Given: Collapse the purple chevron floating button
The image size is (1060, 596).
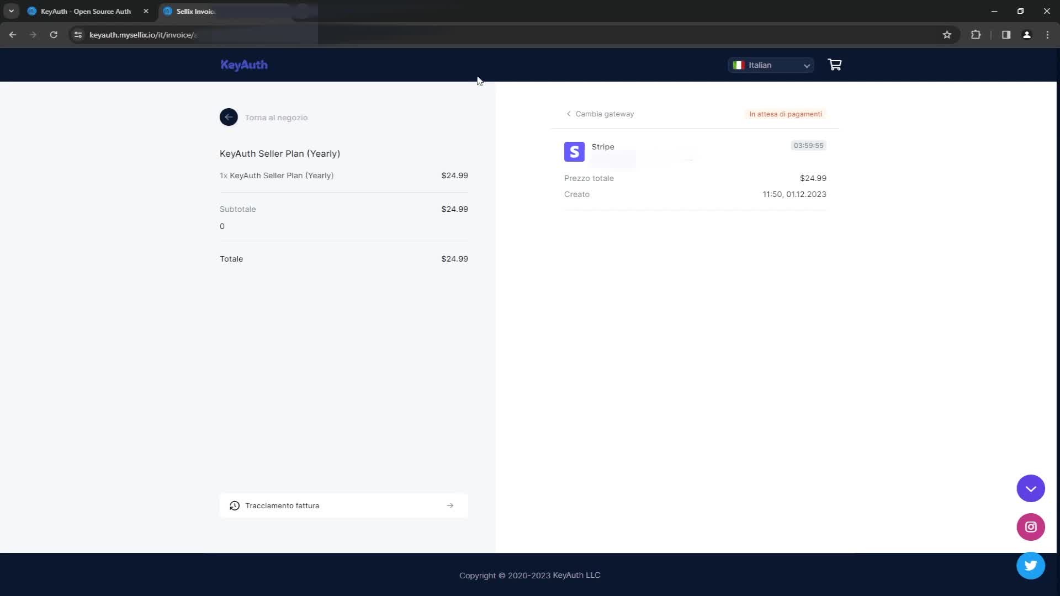Looking at the screenshot, I should tap(1030, 488).
